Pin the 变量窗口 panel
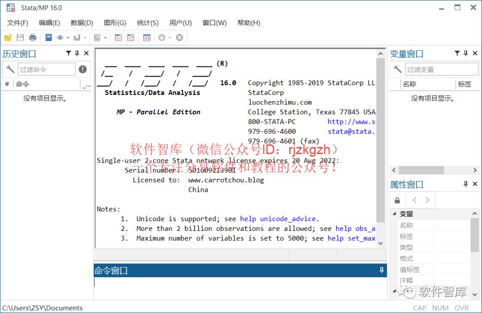The height and width of the screenshot is (313, 482). [x=465, y=54]
